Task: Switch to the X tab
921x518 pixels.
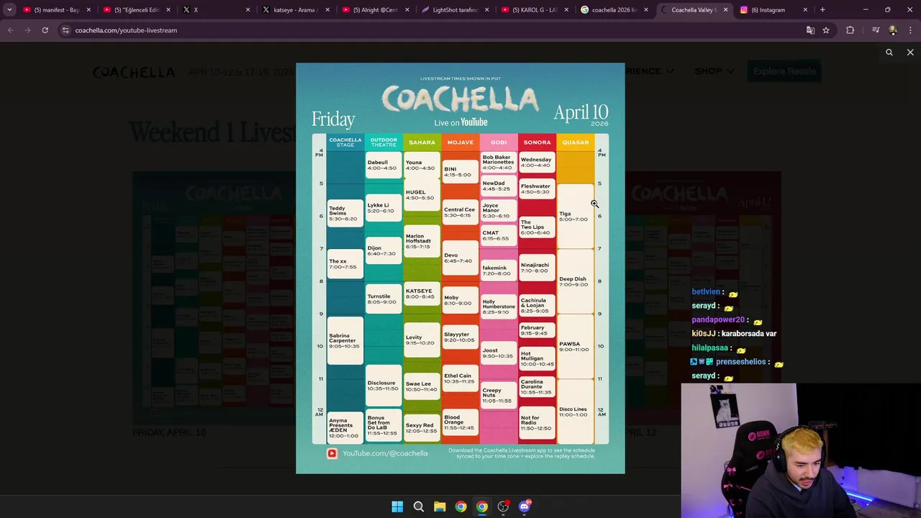Action: point(216,10)
